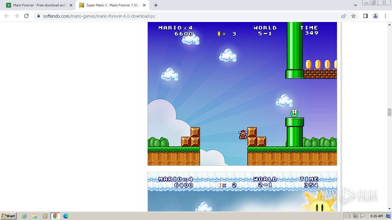This screenshot has width=392, height=220.
Task: Click the scrollbar up arrow
Action: (390, 24)
